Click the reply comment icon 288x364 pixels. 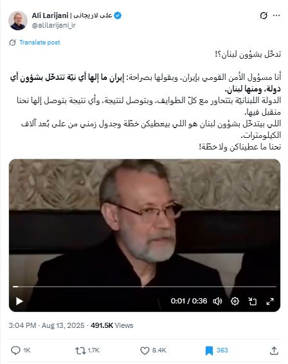[x=15, y=350]
